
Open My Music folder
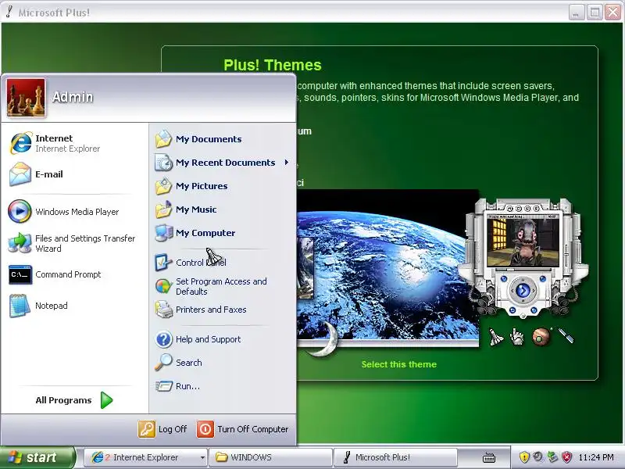click(x=186, y=209)
